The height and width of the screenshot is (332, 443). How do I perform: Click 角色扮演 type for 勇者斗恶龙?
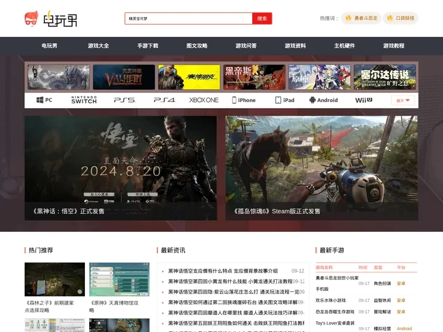click(382, 283)
